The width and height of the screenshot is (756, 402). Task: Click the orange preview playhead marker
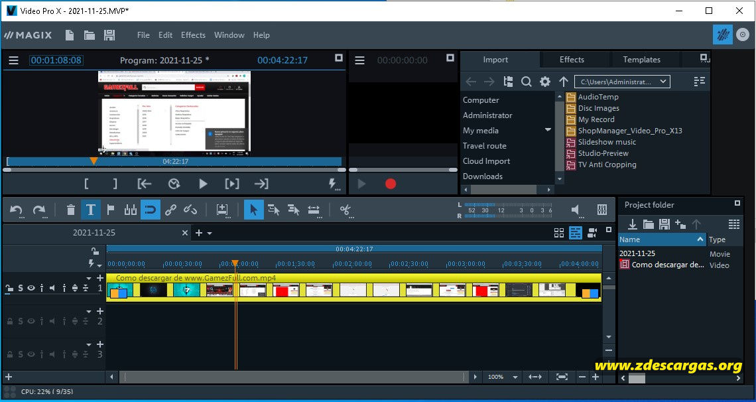94,161
